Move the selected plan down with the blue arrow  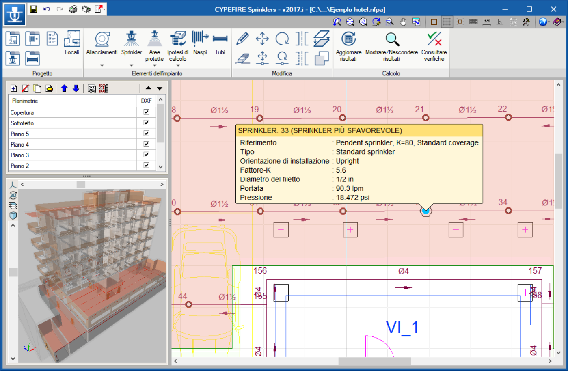click(x=76, y=88)
